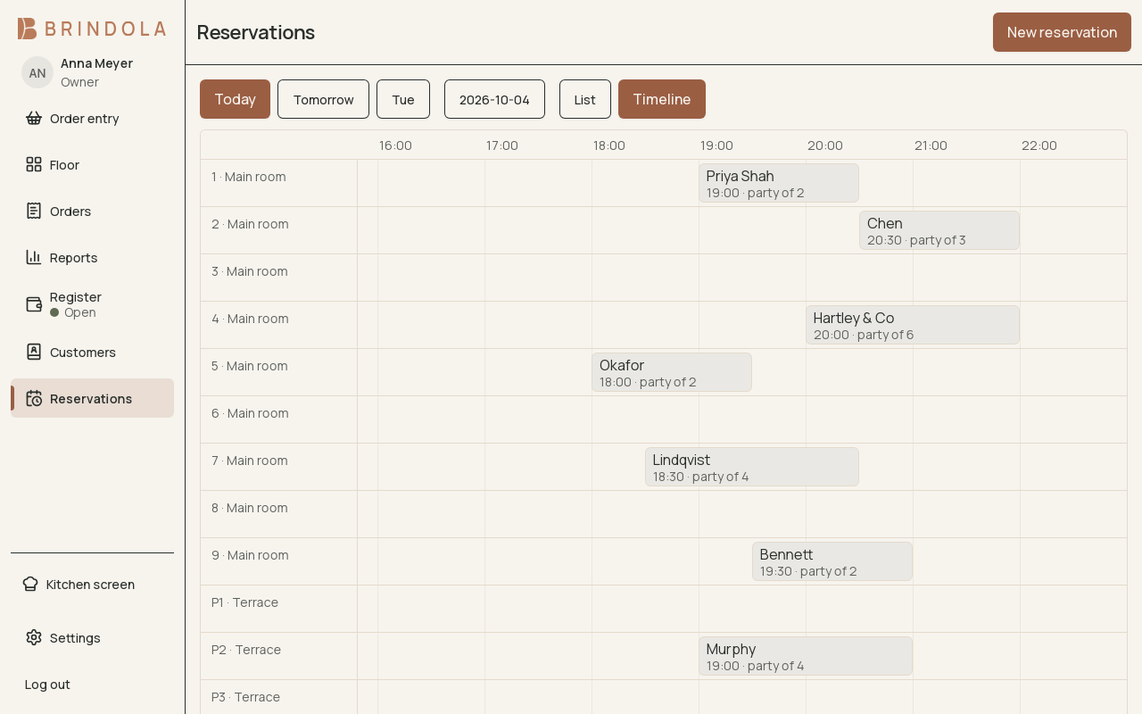Click the 19:00 time header
This screenshot has height=714, width=1142.
point(716,145)
